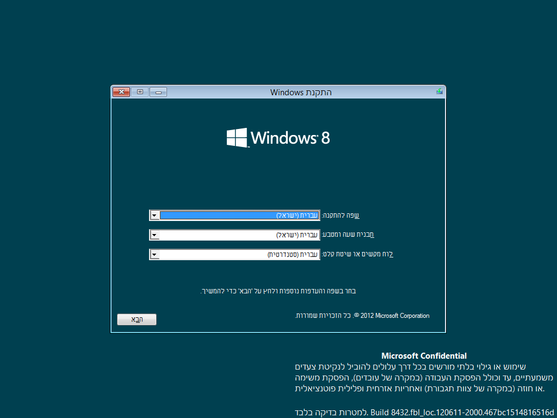Image resolution: width=557 pixels, height=418 pixels.
Task: Click the Windows Setup icon in title bar
Action: [440, 91]
